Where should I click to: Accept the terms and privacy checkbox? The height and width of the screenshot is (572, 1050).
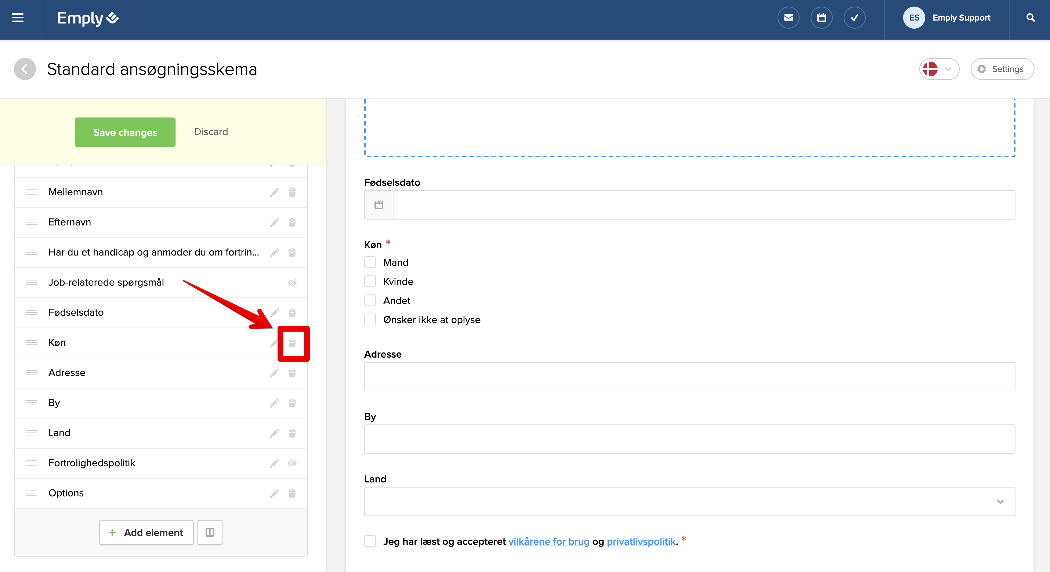point(370,542)
